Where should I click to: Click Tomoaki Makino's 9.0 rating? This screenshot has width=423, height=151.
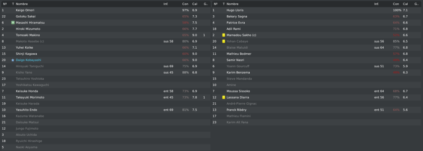(194, 35)
